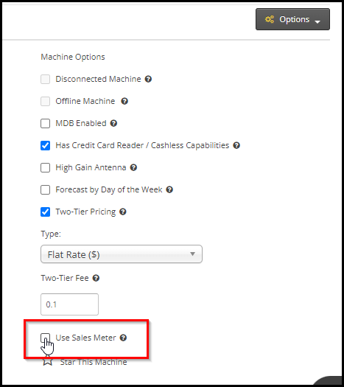Open help for Forecast by Day of the Week
This screenshot has width=344, height=387.
click(x=169, y=189)
